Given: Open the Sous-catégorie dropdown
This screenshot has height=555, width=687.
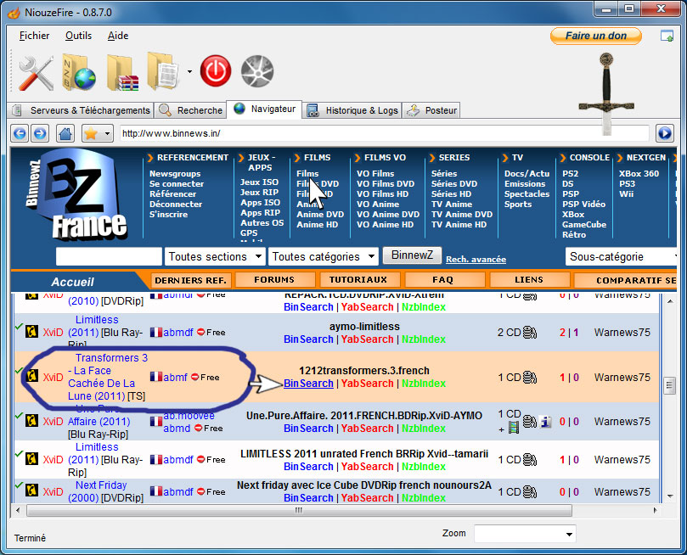Looking at the screenshot, I should (622, 256).
